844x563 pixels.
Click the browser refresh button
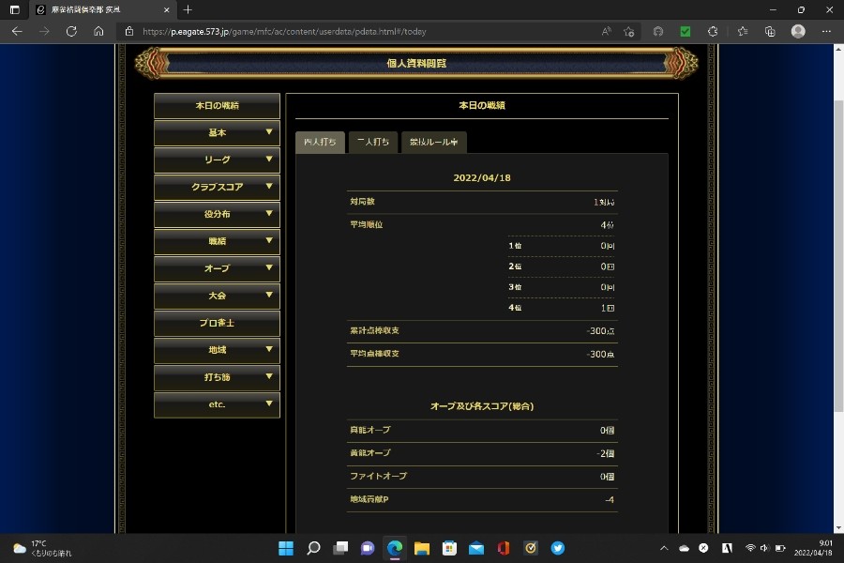pos(71,31)
